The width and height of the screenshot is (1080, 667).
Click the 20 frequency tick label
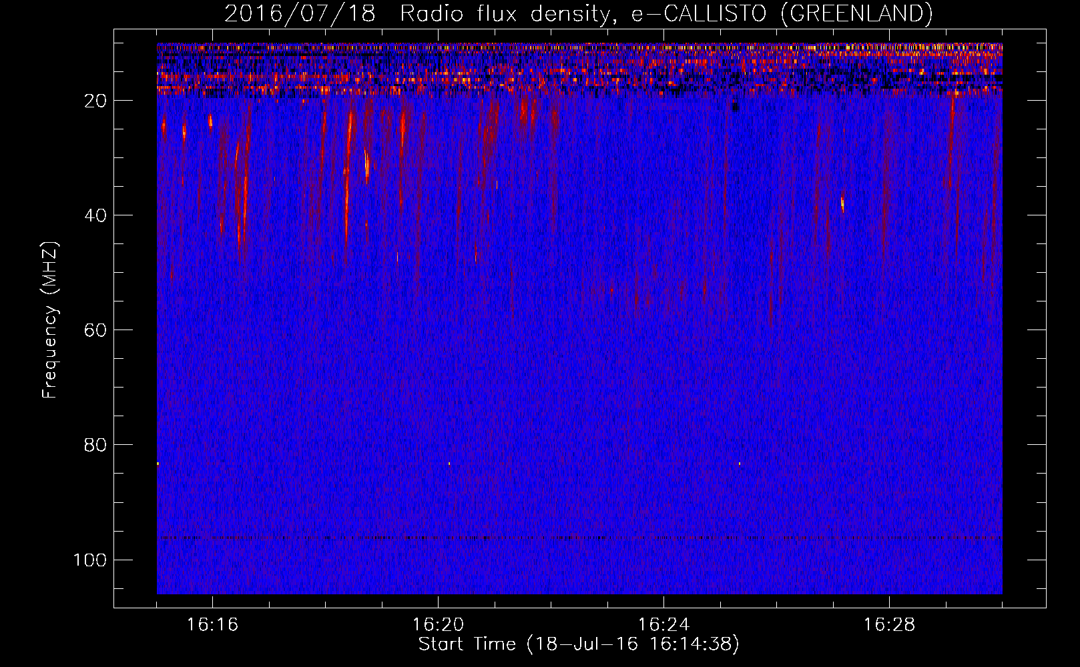(x=95, y=101)
